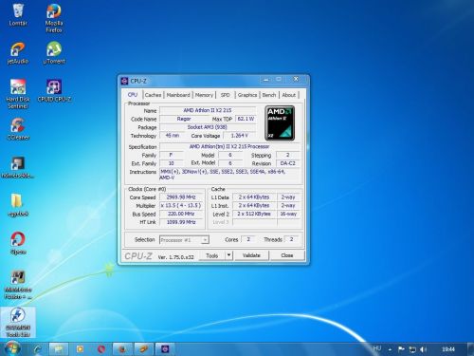Click the CPU-Z taskbar button
This screenshot has height=356, width=474.
(165, 349)
